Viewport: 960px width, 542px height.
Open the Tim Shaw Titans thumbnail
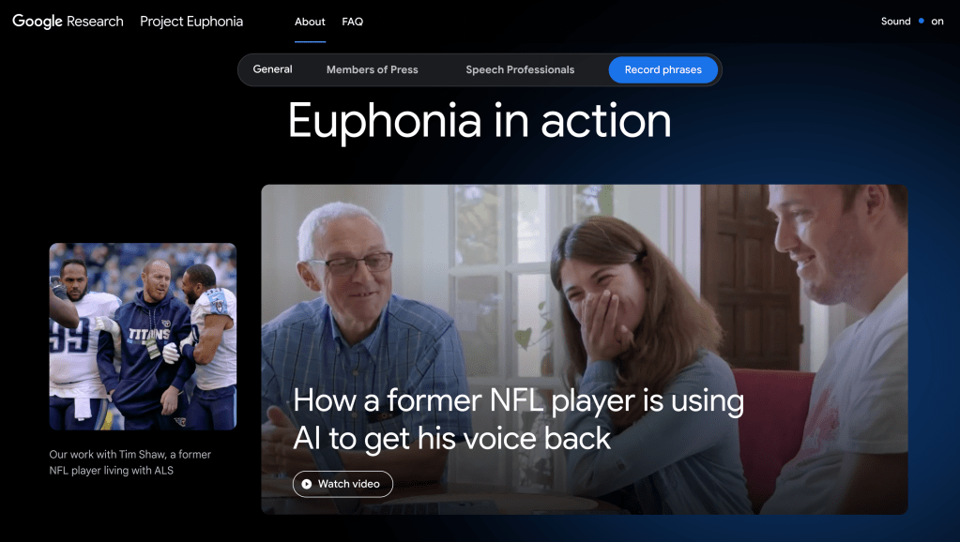[143, 337]
